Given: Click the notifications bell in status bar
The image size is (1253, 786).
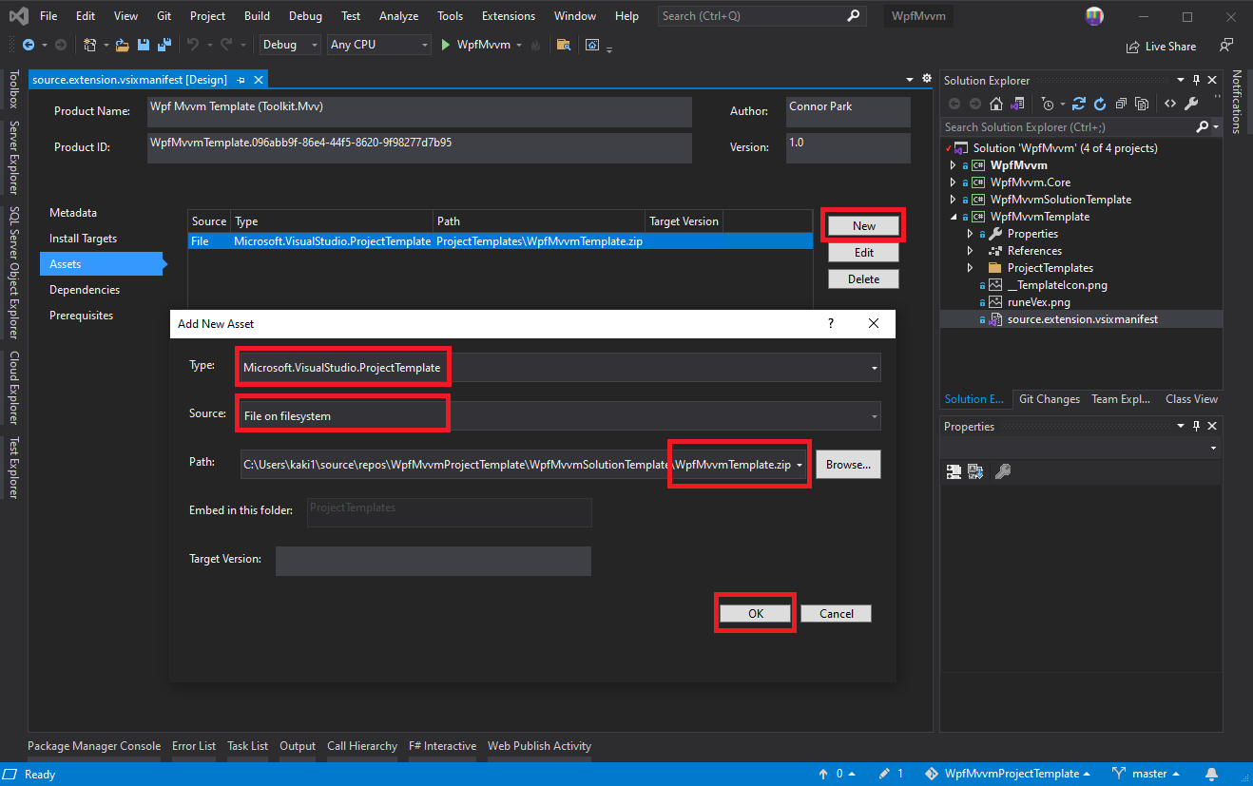Looking at the screenshot, I should (x=1211, y=774).
